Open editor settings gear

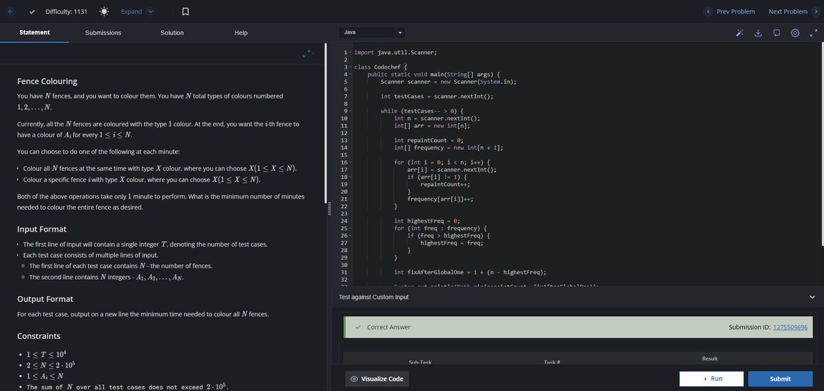click(x=795, y=33)
